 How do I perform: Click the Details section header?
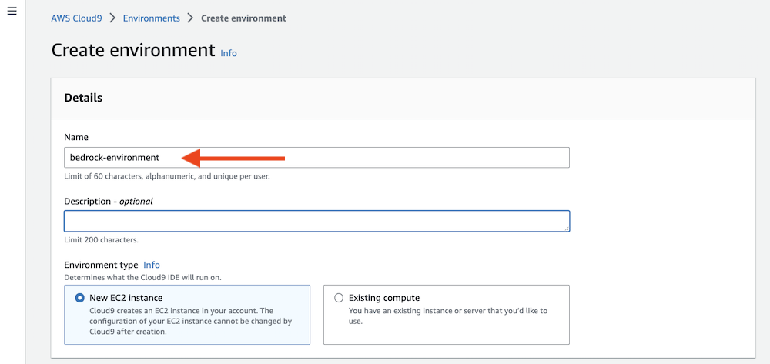(x=83, y=98)
